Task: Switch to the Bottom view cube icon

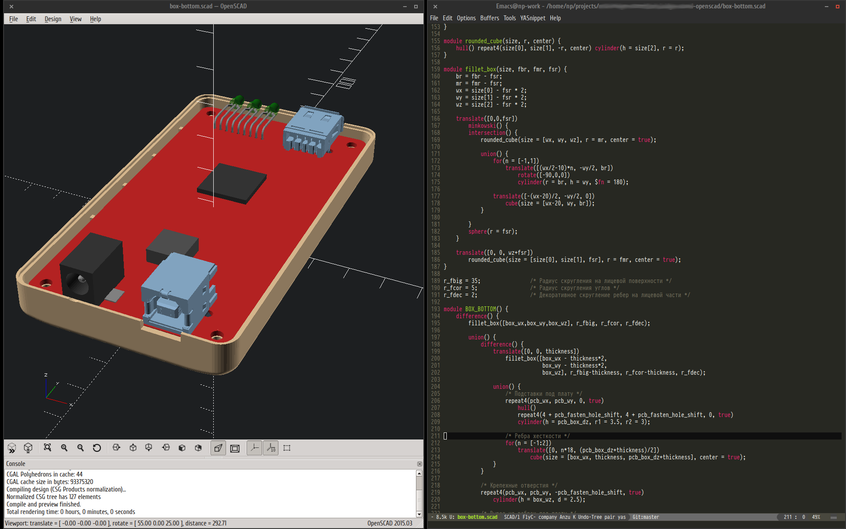Action: coord(149,448)
